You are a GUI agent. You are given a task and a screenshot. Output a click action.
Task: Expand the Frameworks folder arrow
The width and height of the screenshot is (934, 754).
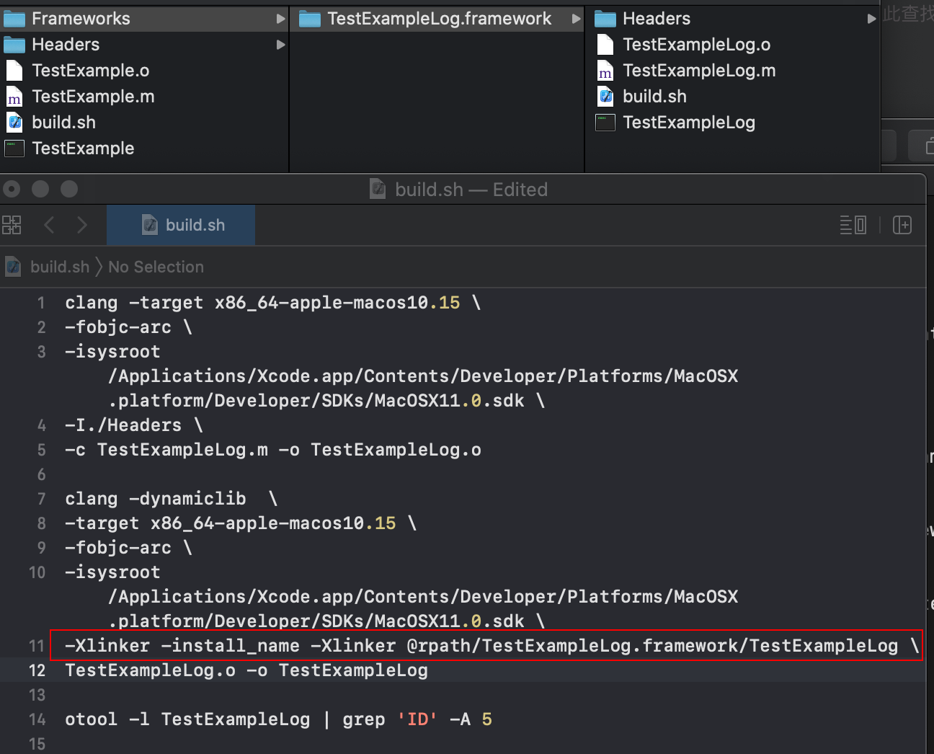[x=281, y=19]
